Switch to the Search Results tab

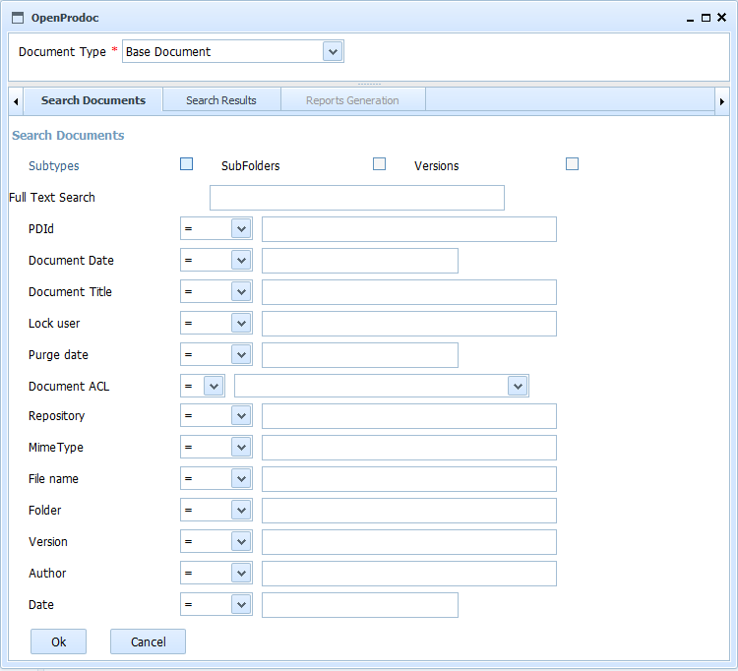pos(221,100)
